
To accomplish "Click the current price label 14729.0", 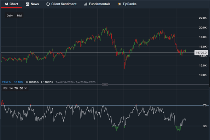I will coord(201,53).
